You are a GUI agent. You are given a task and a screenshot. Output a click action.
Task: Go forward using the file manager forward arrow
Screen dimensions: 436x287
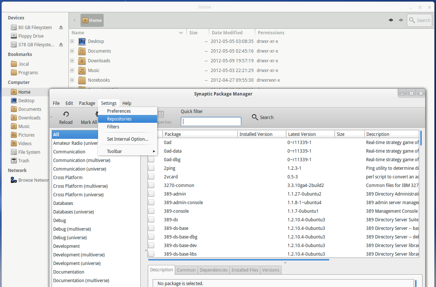click(x=401, y=20)
